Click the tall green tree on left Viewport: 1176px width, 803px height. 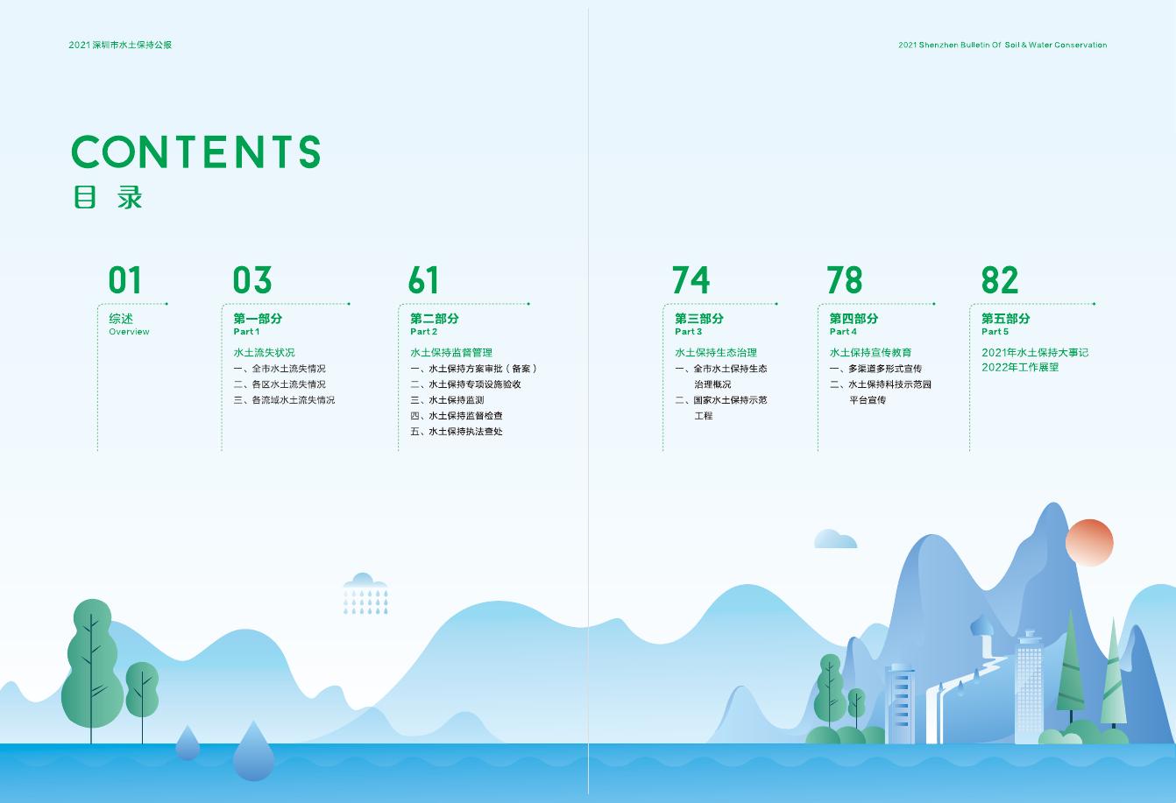click(x=91, y=670)
